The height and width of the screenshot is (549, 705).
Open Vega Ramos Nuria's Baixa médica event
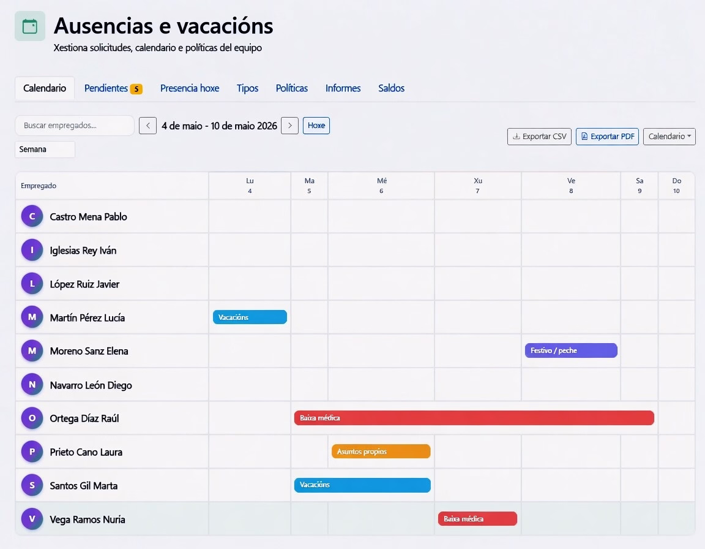click(x=477, y=519)
